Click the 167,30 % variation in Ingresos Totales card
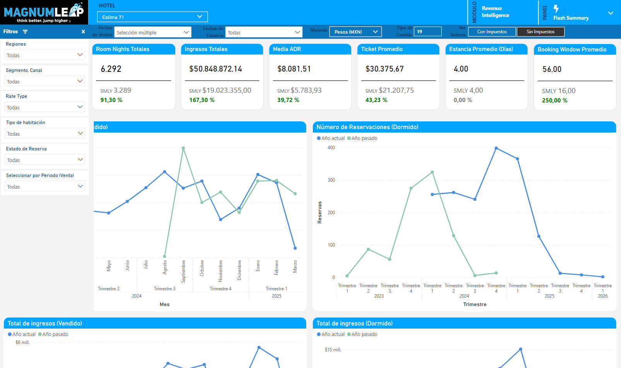The height and width of the screenshot is (368, 621). (x=202, y=100)
